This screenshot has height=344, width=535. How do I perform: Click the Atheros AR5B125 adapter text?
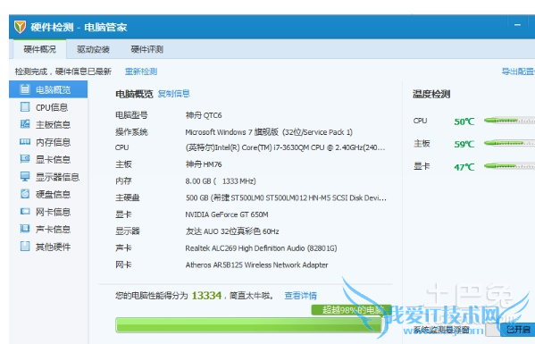tap(256, 264)
